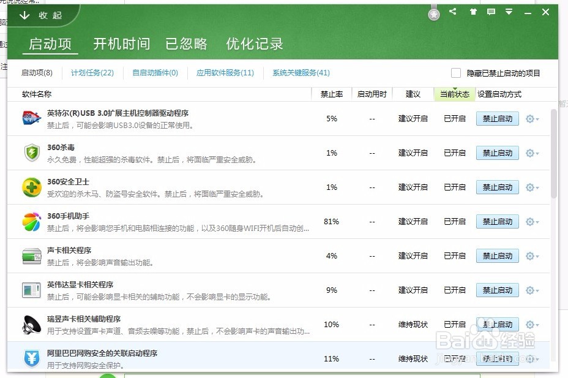The height and width of the screenshot is (378, 568).
Task: Click 已开启 status in 360杀毒 row
Action: click(455, 153)
